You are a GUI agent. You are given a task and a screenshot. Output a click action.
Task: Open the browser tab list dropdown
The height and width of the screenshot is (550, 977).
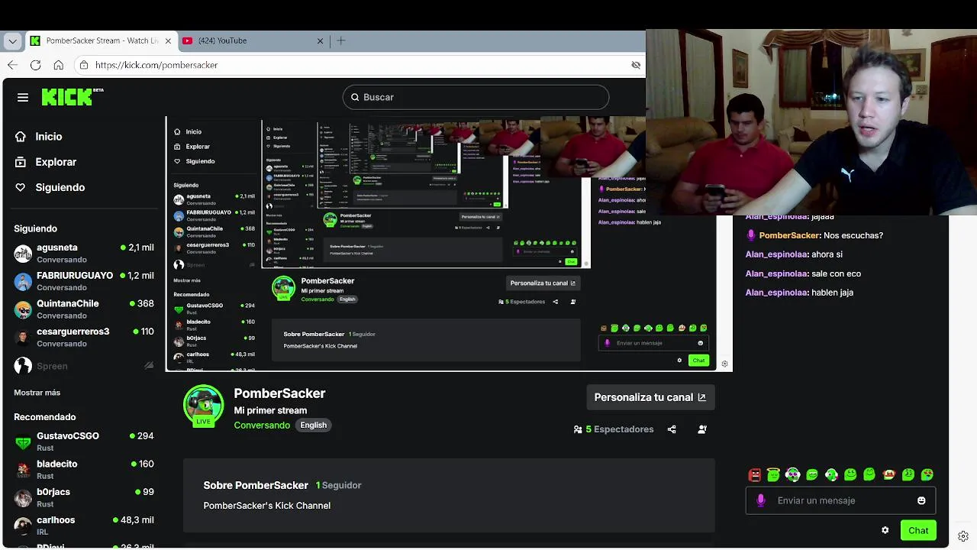point(12,40)
